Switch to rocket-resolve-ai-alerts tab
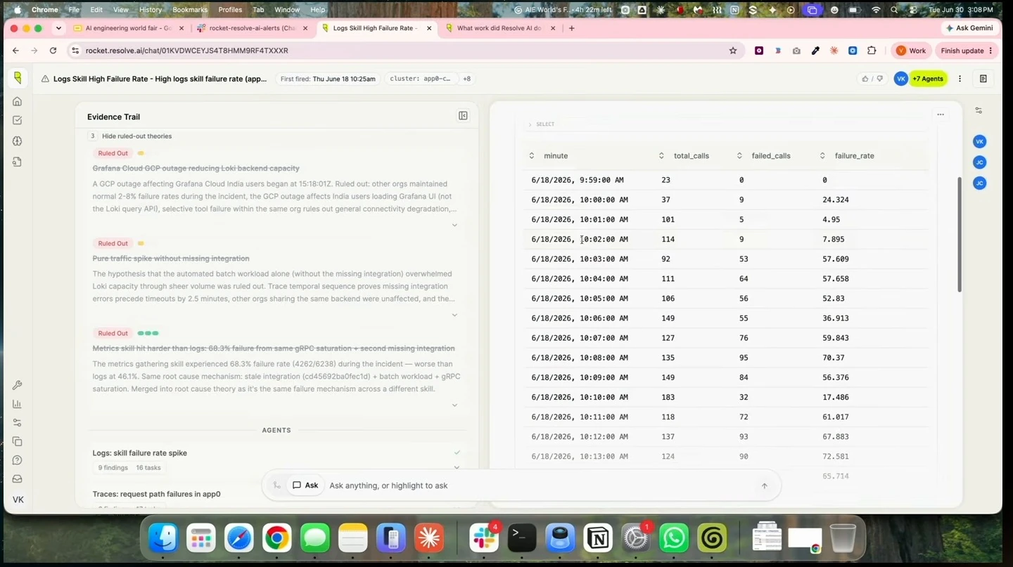The width and height of the screenshot is (1013, 567). [253, 29]
